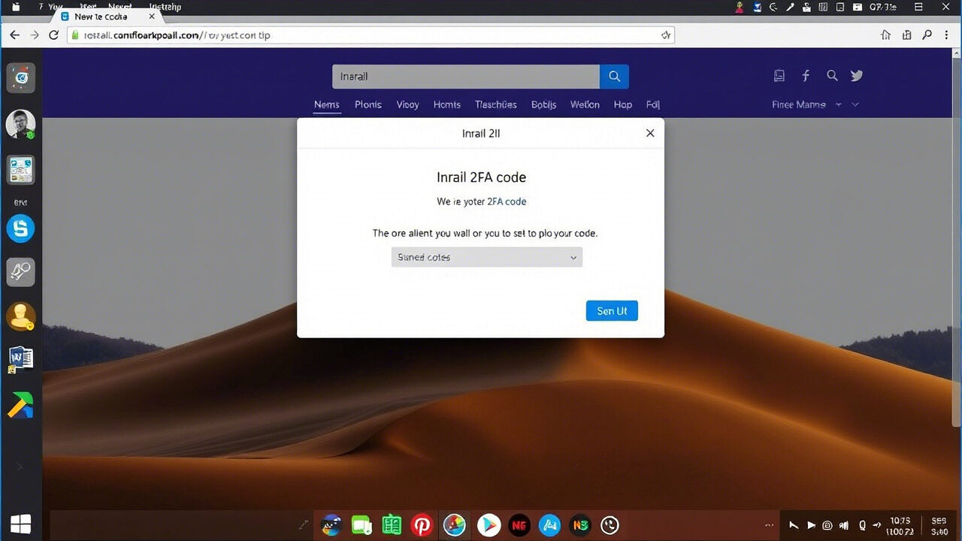Select the Homts menu item

point(446,104)
